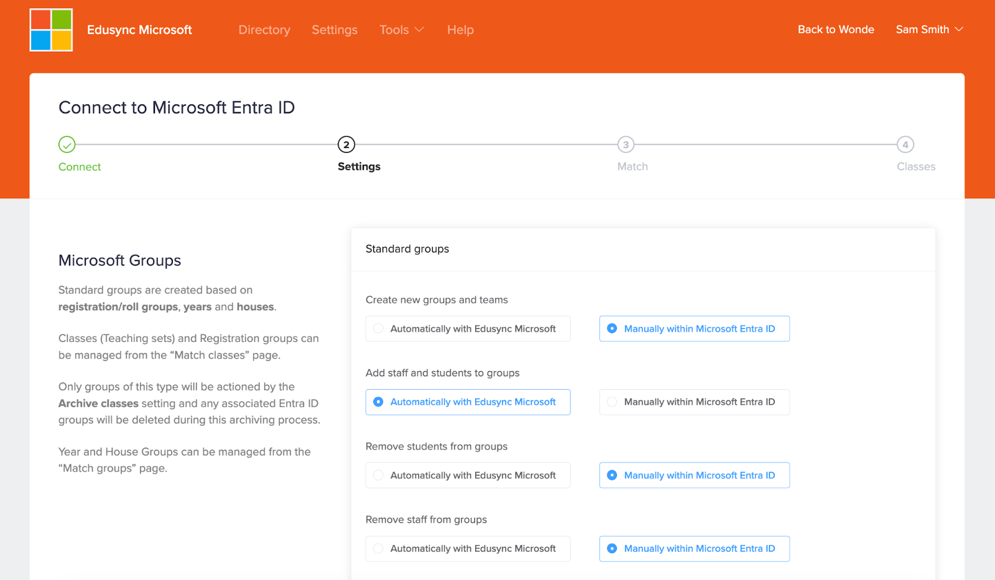Remove students automatically with Edusync Microsoft
The image size is (995, 580).
point(468,476)
